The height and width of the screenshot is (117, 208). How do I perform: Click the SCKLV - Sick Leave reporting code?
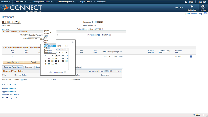(114, 57)
